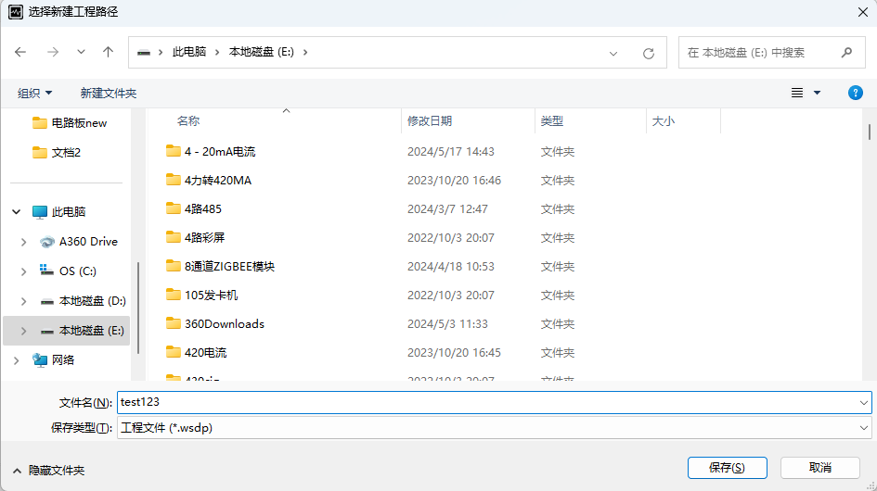Image resolution: width=877 pixels, height=491 pixels.
Task: Go up one folder level
Action: (x=108, y=52)
